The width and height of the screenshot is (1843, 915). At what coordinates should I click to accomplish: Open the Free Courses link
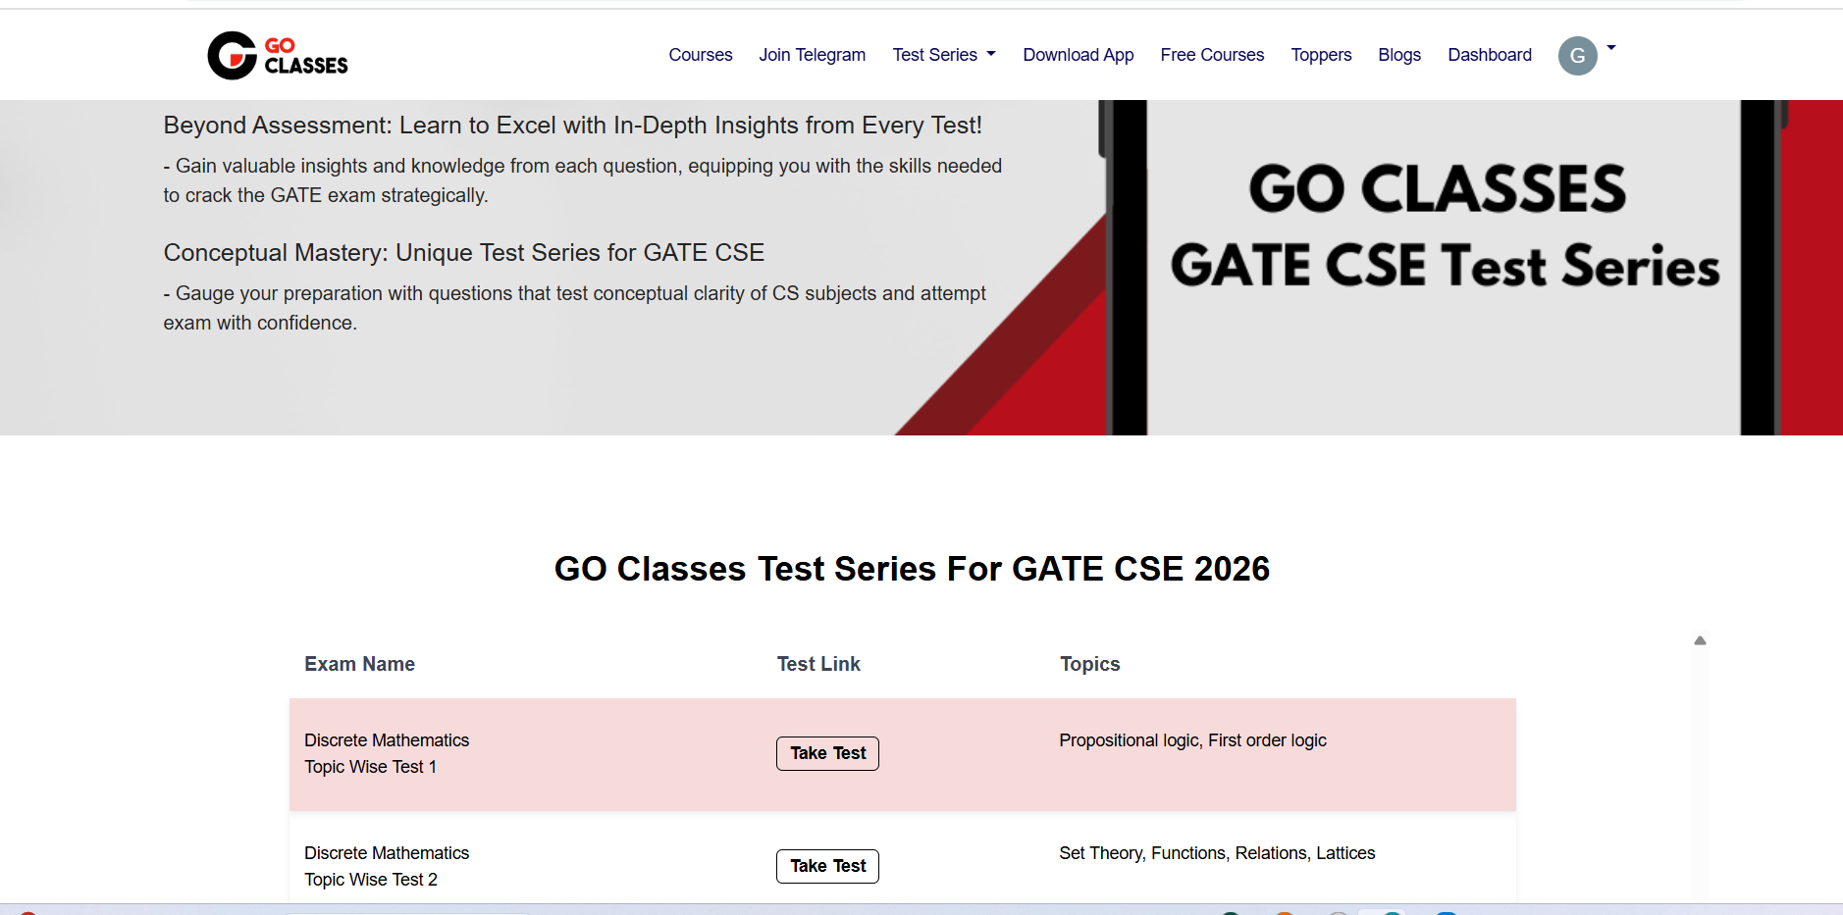pos(1212,55)
